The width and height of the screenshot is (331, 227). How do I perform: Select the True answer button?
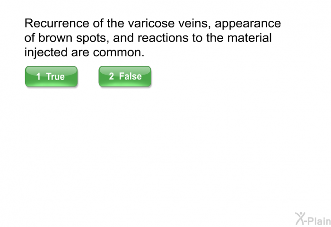click(51, 77)
